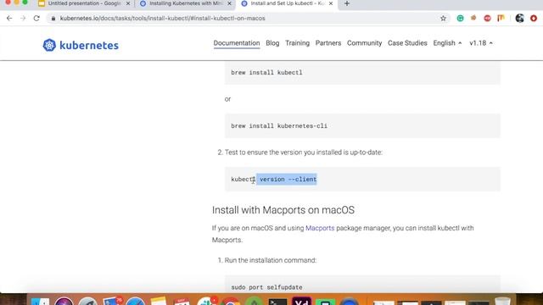This screenshot has width=543, height=305.
Task: Open the Partners nav link
Action: [x=328, y=43]
